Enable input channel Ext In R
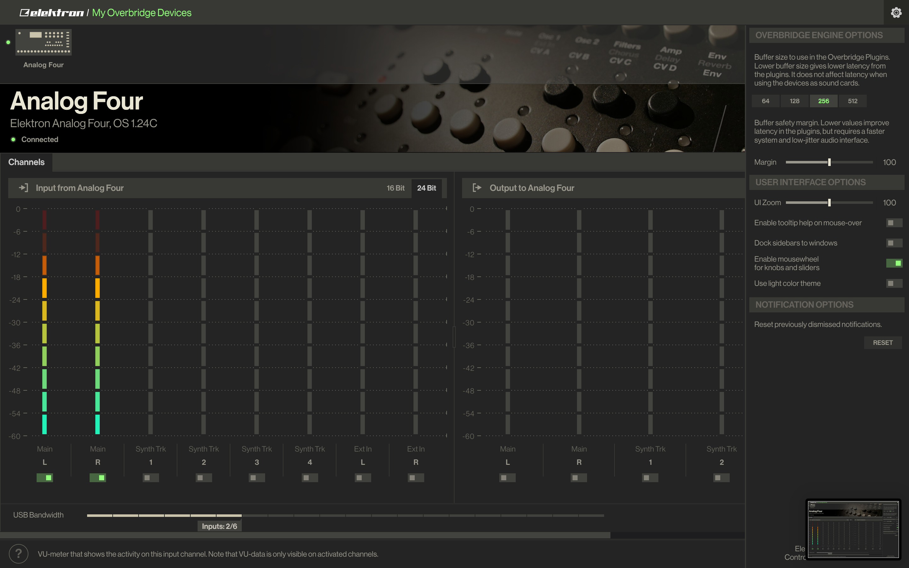 (416, 477)
